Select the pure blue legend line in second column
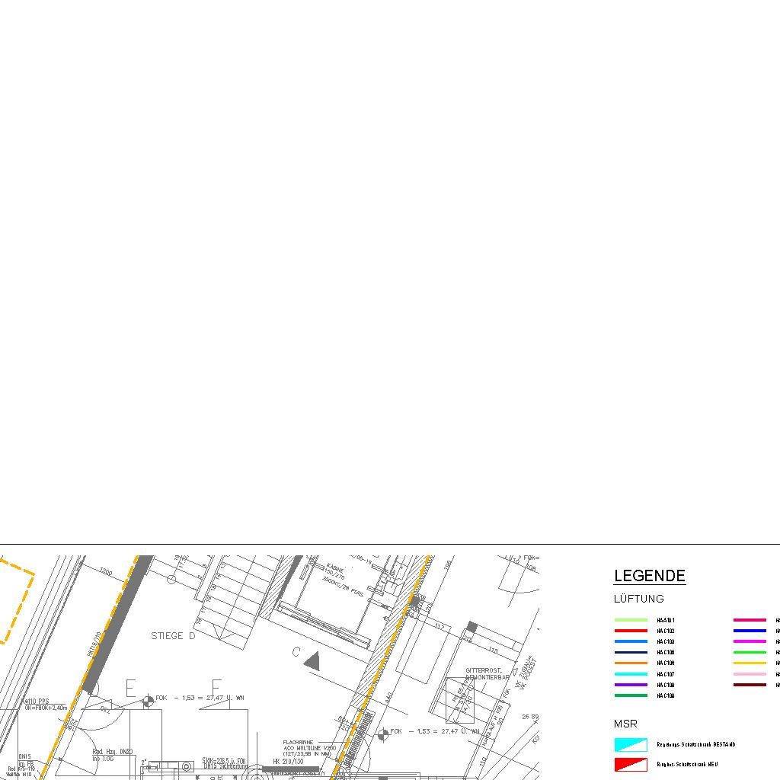This screenshot has width=780, height=780. coord(750,631)
